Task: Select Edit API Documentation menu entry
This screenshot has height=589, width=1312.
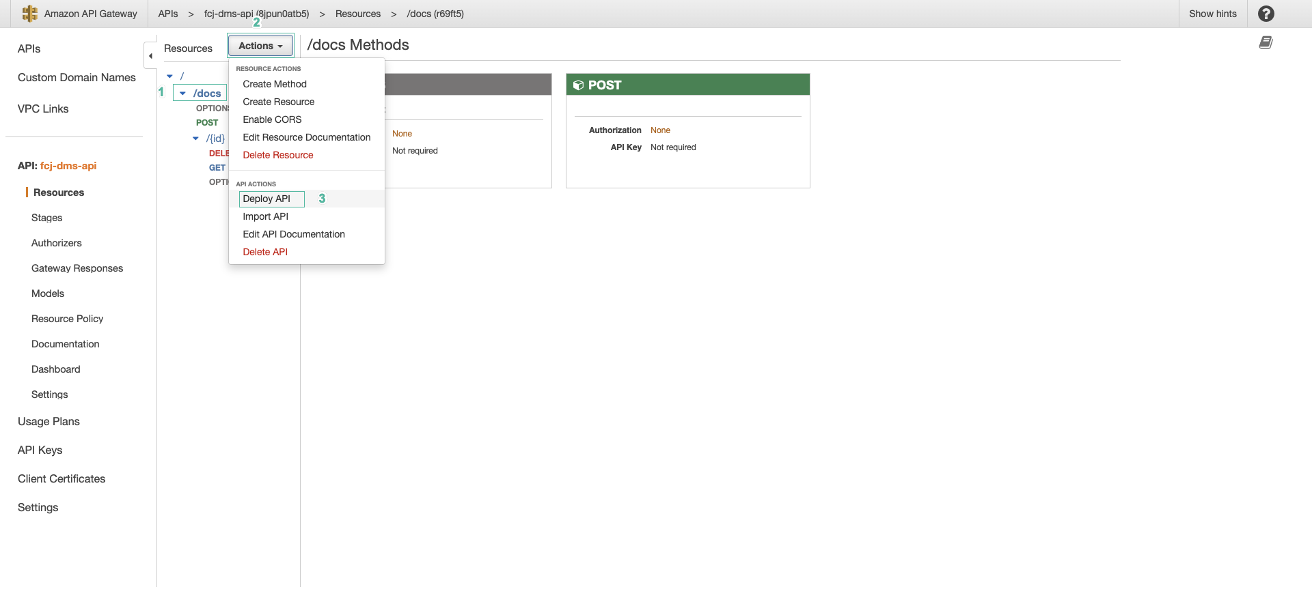Action: coord(294,234)
